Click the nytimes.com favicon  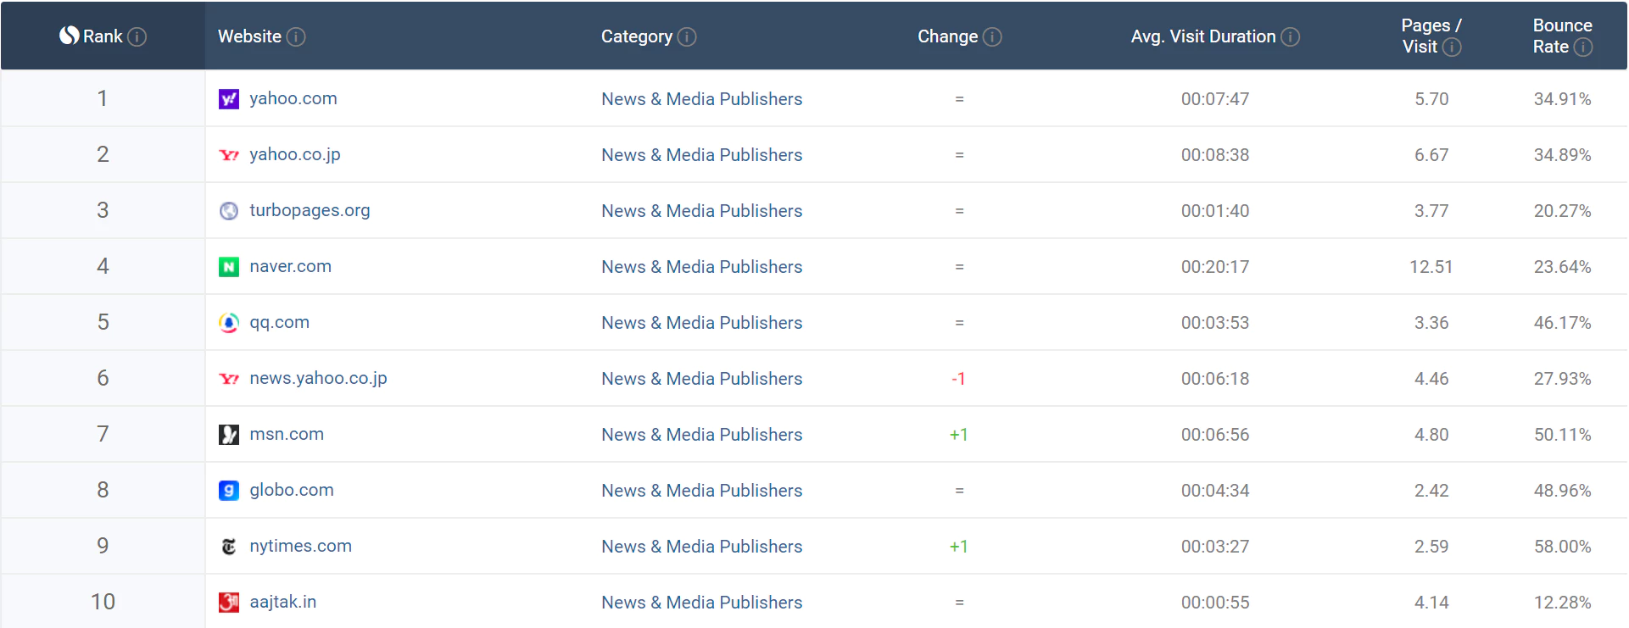(229, 547)
